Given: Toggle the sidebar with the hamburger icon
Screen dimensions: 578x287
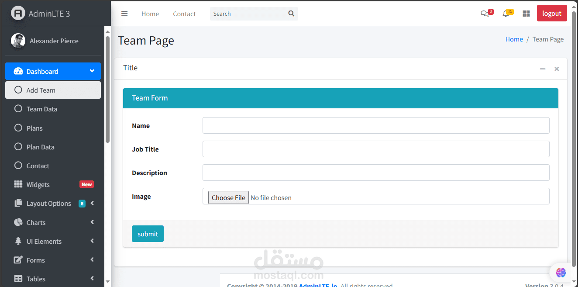Looking at the screenshot, I should point(124,14).
